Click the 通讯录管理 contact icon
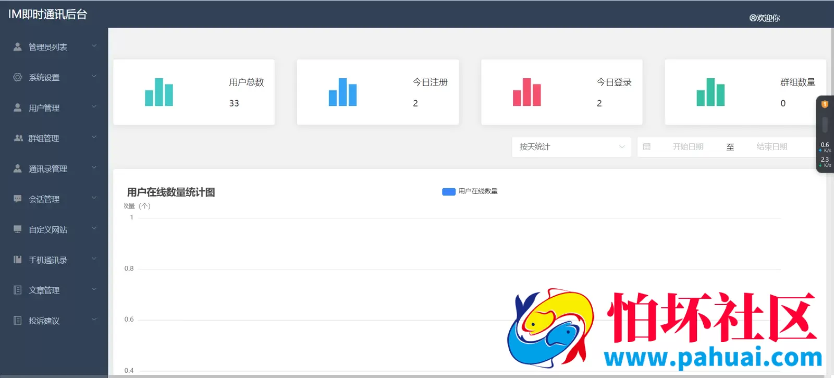834x378 pixels. coord(18,168)
